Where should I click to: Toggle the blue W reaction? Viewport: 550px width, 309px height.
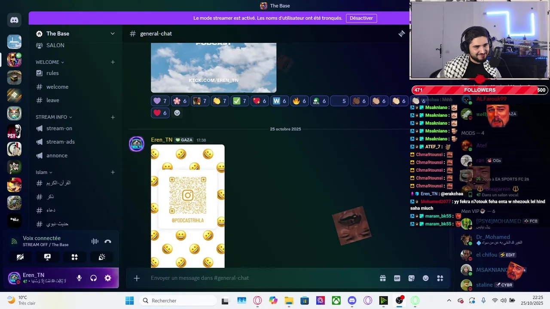click(x=280, y=101)
